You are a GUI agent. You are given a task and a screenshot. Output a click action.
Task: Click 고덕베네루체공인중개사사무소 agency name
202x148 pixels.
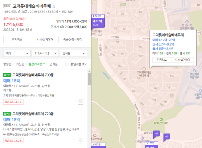(x=19, y=95)
